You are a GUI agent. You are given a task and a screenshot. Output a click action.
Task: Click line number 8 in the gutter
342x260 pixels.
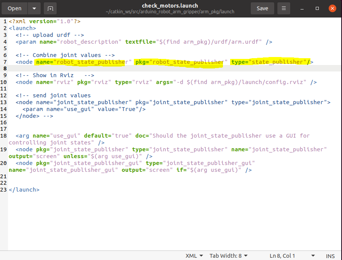pos(5,68)
